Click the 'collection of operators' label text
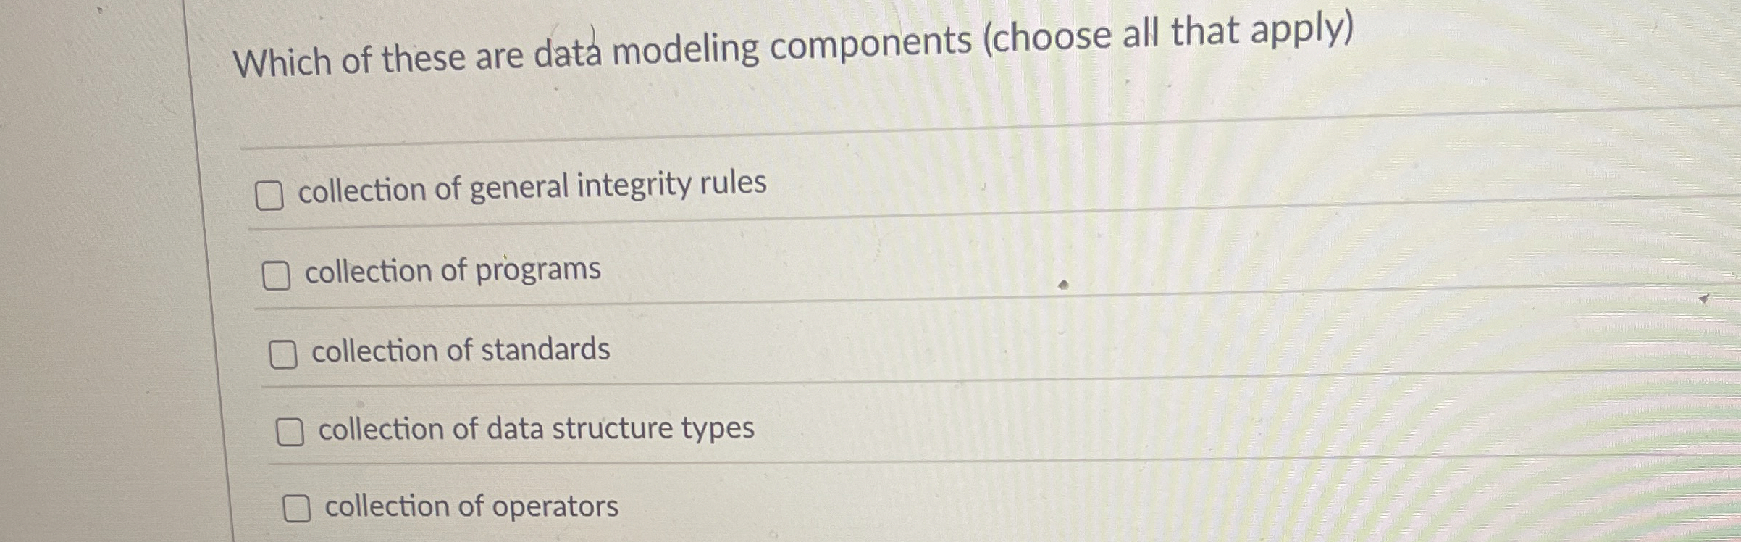 click(x=469, y=507)
